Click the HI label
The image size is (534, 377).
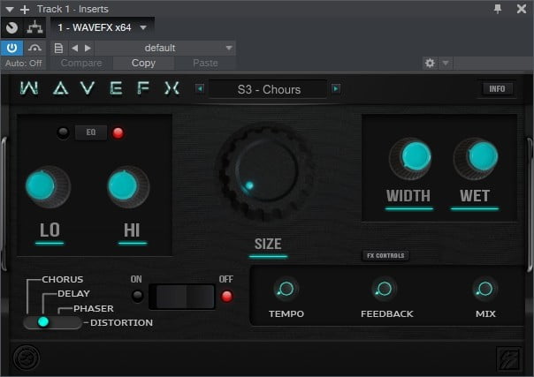132,230
